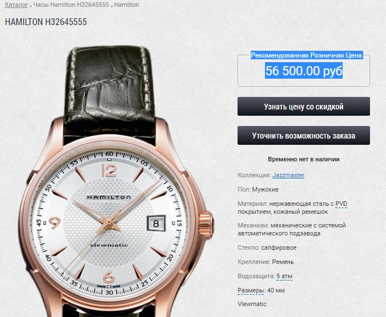
Task: Click the Viewmatic text below Размеры
Action: (252, 304)
